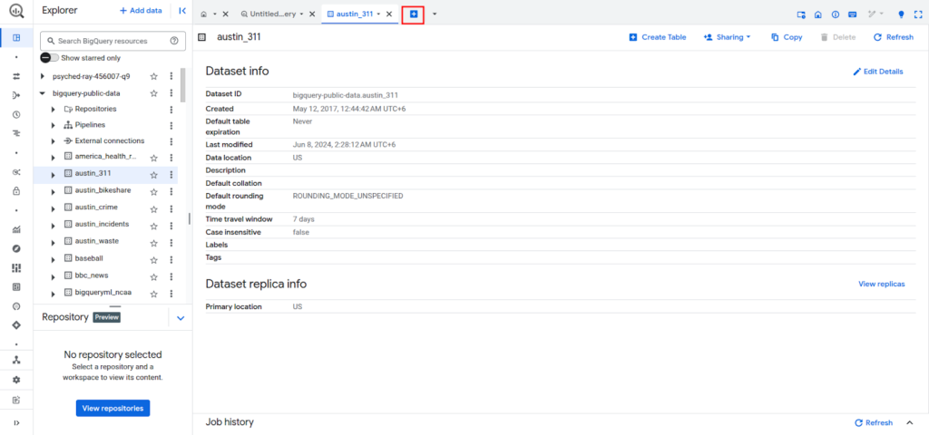The width and height of the screenshot is (929, 435).
Task: Collapse the bigquery-public-data project tree
Action: click(x=42, y=93)
